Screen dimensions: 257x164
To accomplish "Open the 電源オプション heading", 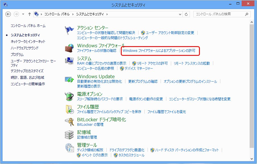I will pyautogui.click(x=90, y=94).
